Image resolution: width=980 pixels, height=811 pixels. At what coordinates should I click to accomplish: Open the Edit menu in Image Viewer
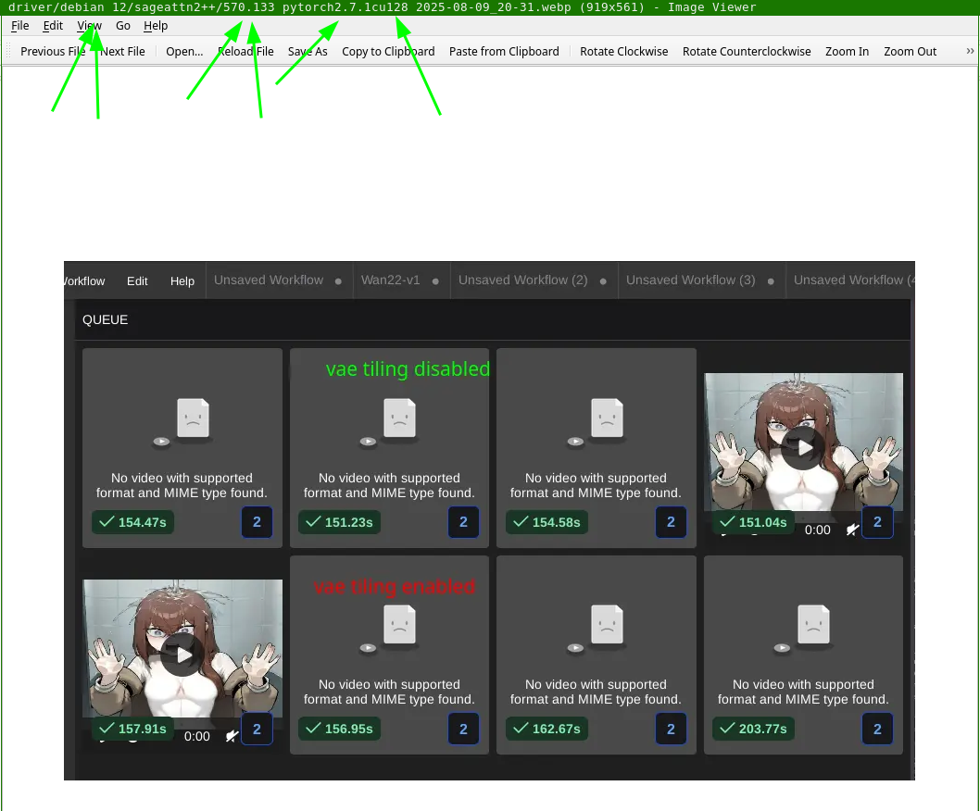point(53,26)
